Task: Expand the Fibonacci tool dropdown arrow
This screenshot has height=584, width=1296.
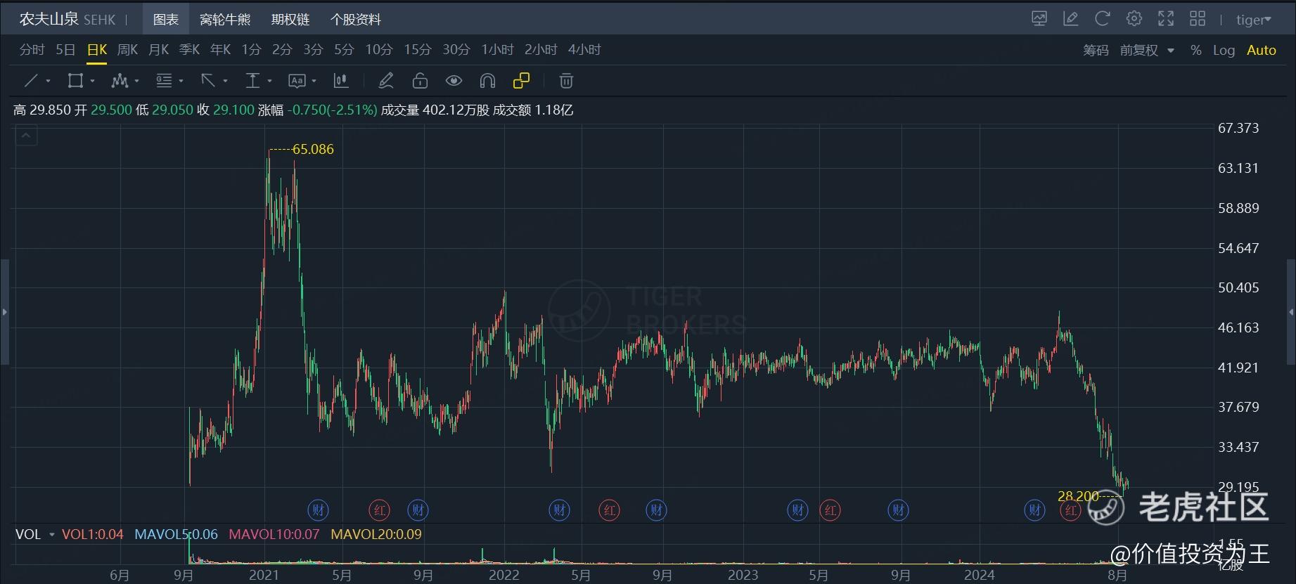Action: point(181,82)
